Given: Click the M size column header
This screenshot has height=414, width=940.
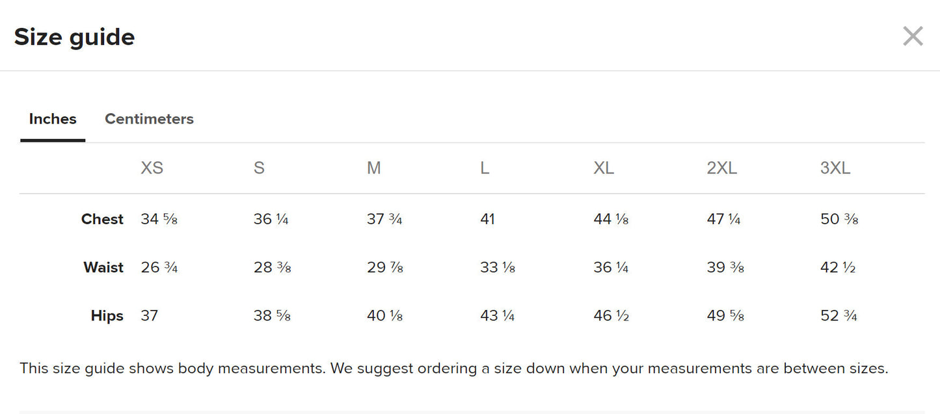Looking at the screenshot, I should coord(373,168).
